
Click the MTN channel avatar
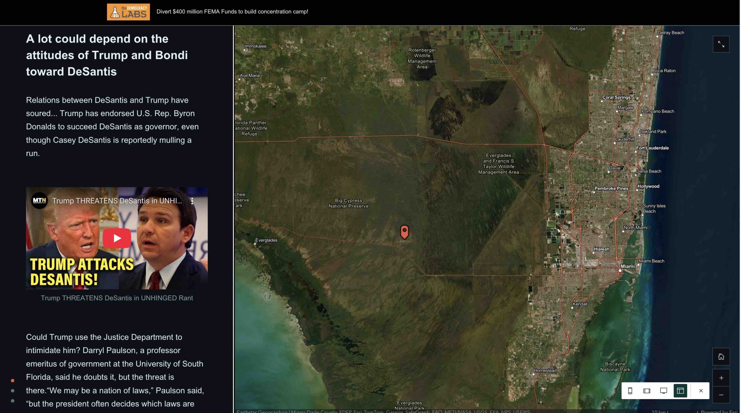pyautogui.click(x=39, y=201)
